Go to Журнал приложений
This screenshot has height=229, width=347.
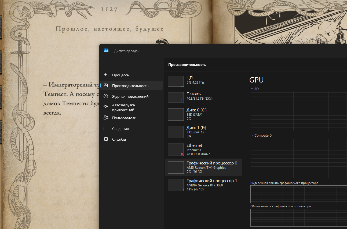pos(132,96)
